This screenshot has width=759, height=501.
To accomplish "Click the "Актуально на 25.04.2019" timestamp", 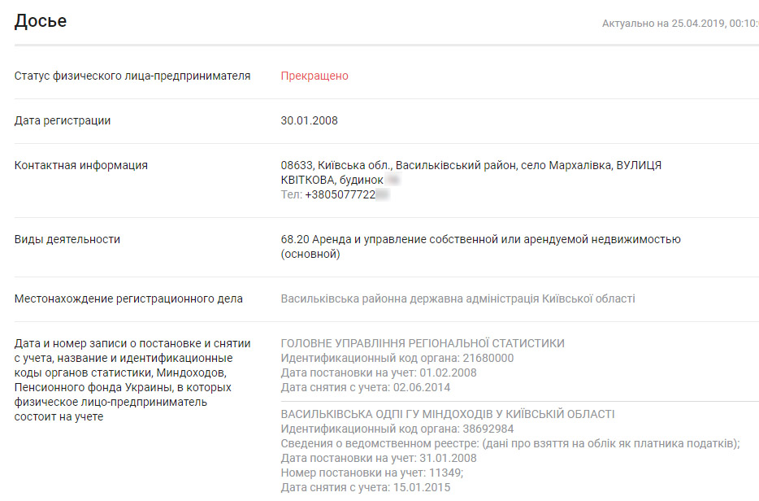I will [679, 24].
